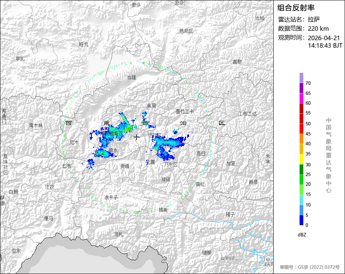The width and height of the screenshot is (345, 274).
Task: Click the vertical 中国气象局雷达气象中心 text
Action: click(x=328, y=155)
